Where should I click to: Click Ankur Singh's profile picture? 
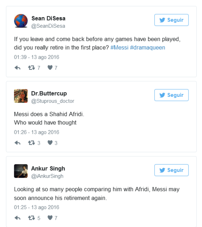21,171
